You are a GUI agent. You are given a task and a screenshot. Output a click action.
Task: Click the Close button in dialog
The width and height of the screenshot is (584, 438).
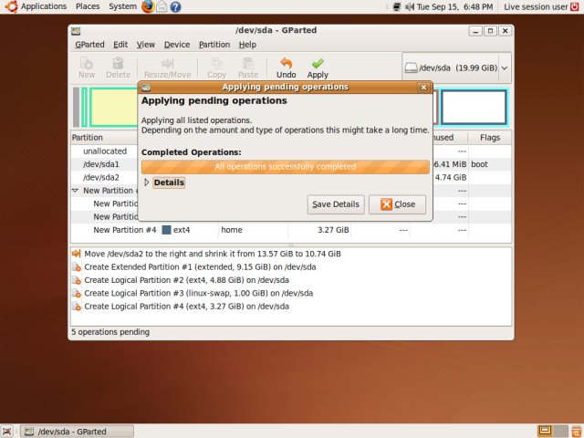coord(398,204)
